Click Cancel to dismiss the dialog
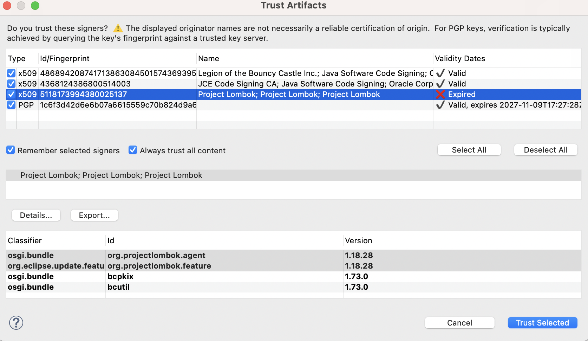Viewport: 588px width, 341px height. tap(459, 323)
